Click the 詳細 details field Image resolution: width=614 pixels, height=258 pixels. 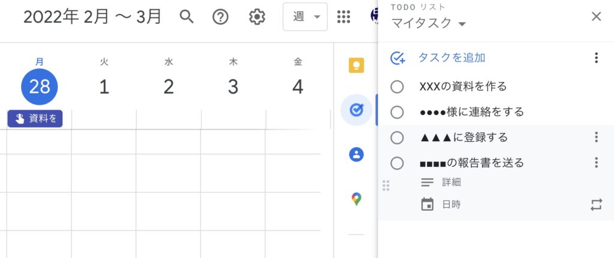coord(451,182)
